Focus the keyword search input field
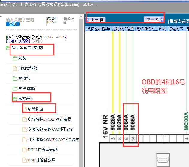 tap(20, 20)
